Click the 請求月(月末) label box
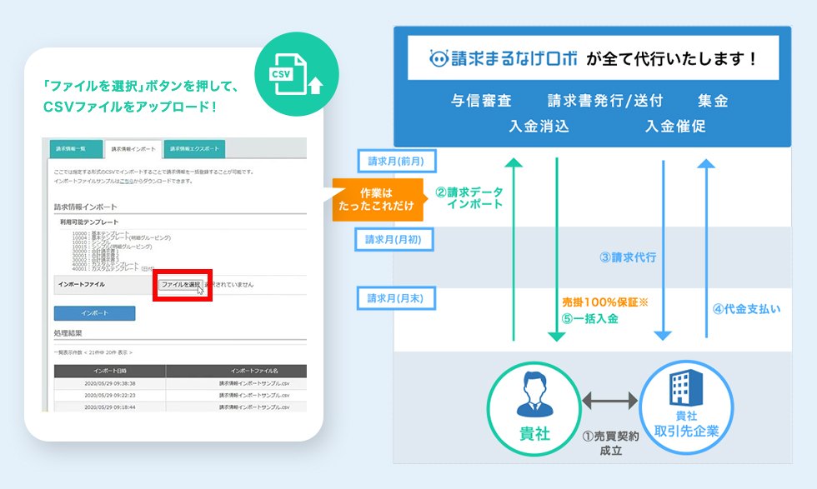This screenshot has width=817, height=489. [x=396, y=298]
